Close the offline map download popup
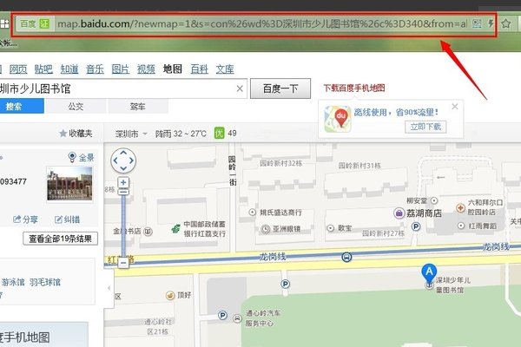Screen dimensions: 521x347 point(455,107)
